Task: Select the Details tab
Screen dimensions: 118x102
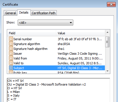Action: click(24, 12)
